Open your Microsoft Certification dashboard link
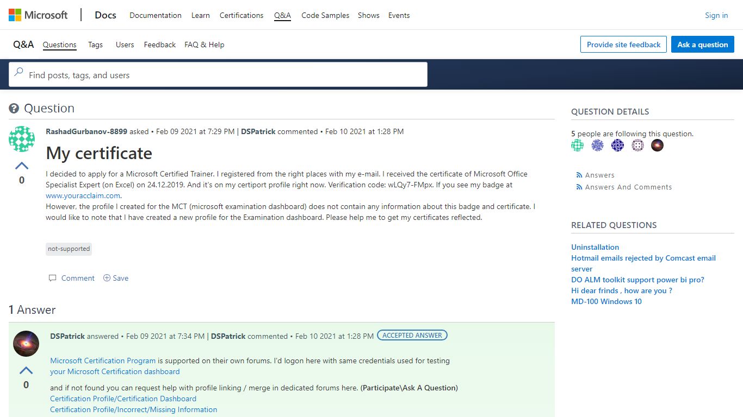The image size is (743, 417). click(x=115, y=371)
